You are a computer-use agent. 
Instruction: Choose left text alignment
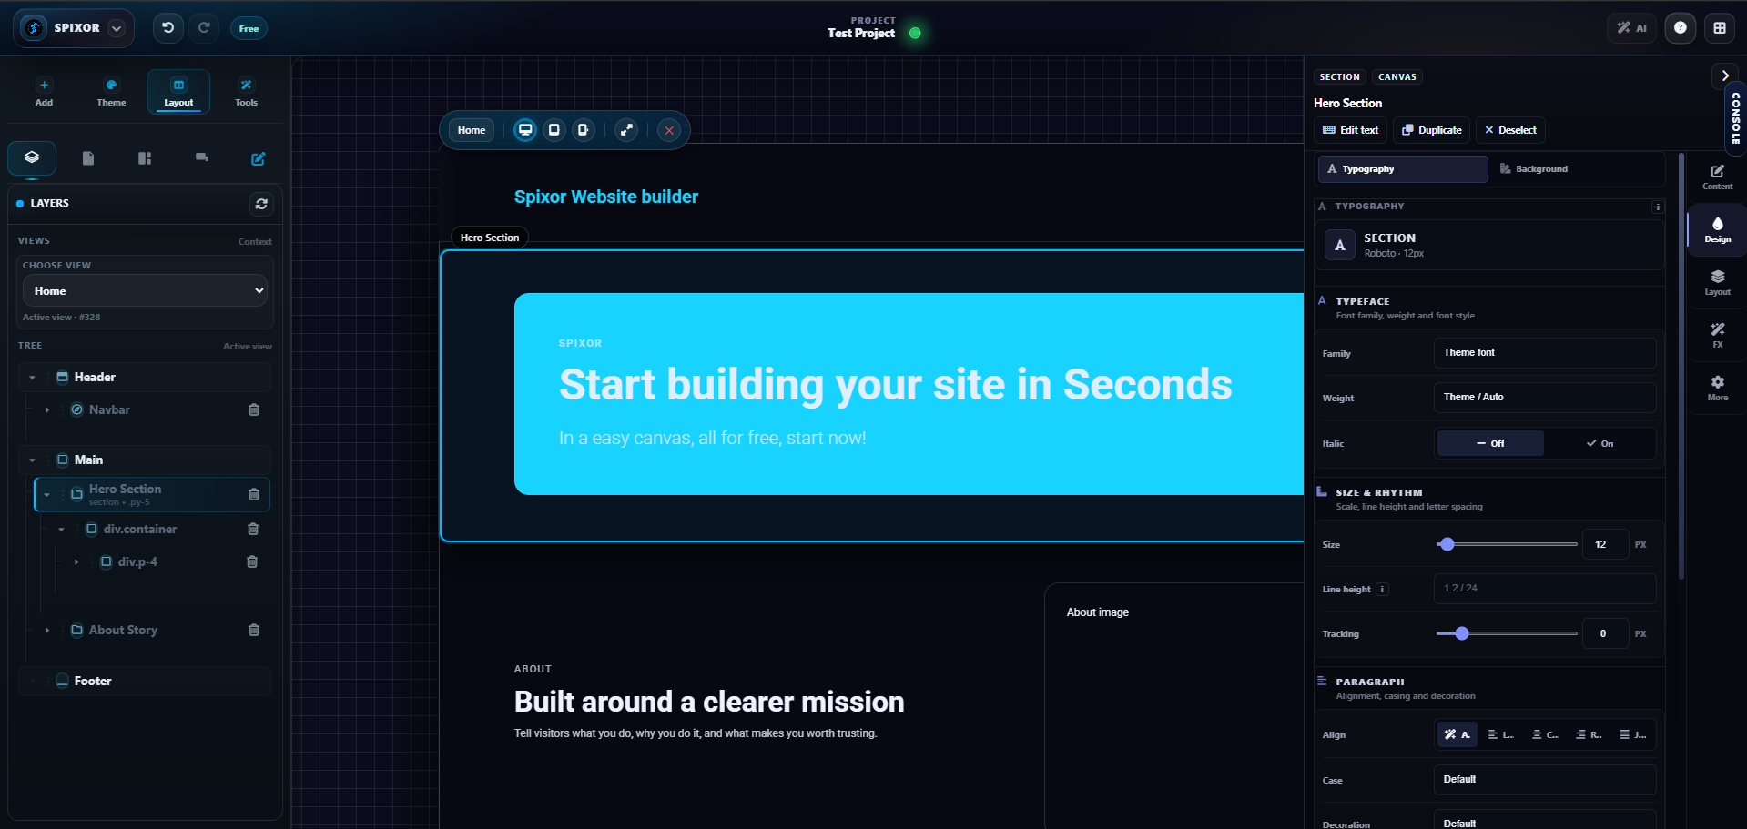(1500, 734)
